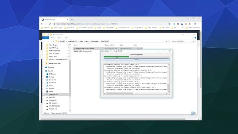Open the Home tab in Explorer ribbon
Screen dimensions: 238x134
53,38
